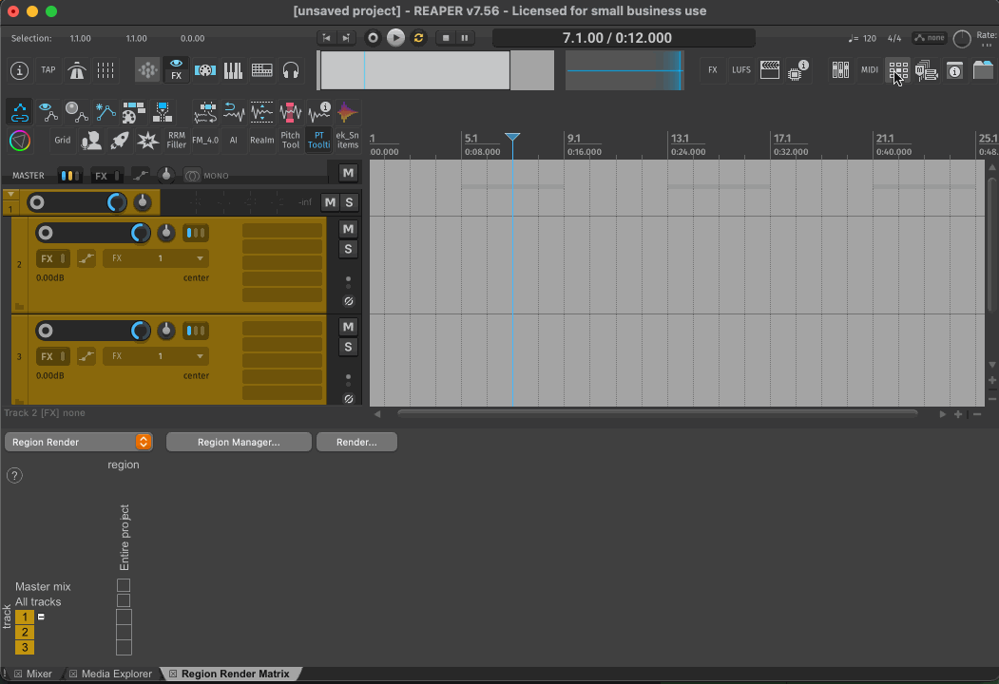Collapse track 1 in render matrix
The width and height of the screenshot is (999, 684).
pos(41,617)
